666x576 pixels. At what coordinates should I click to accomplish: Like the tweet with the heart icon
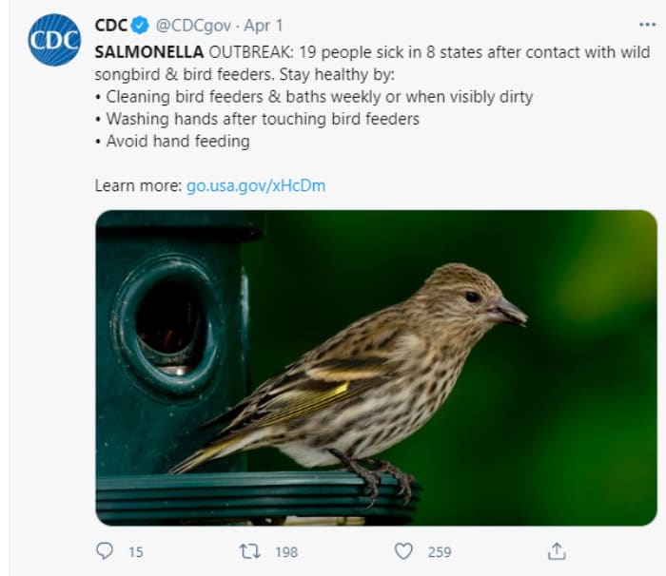coord(404,551)
